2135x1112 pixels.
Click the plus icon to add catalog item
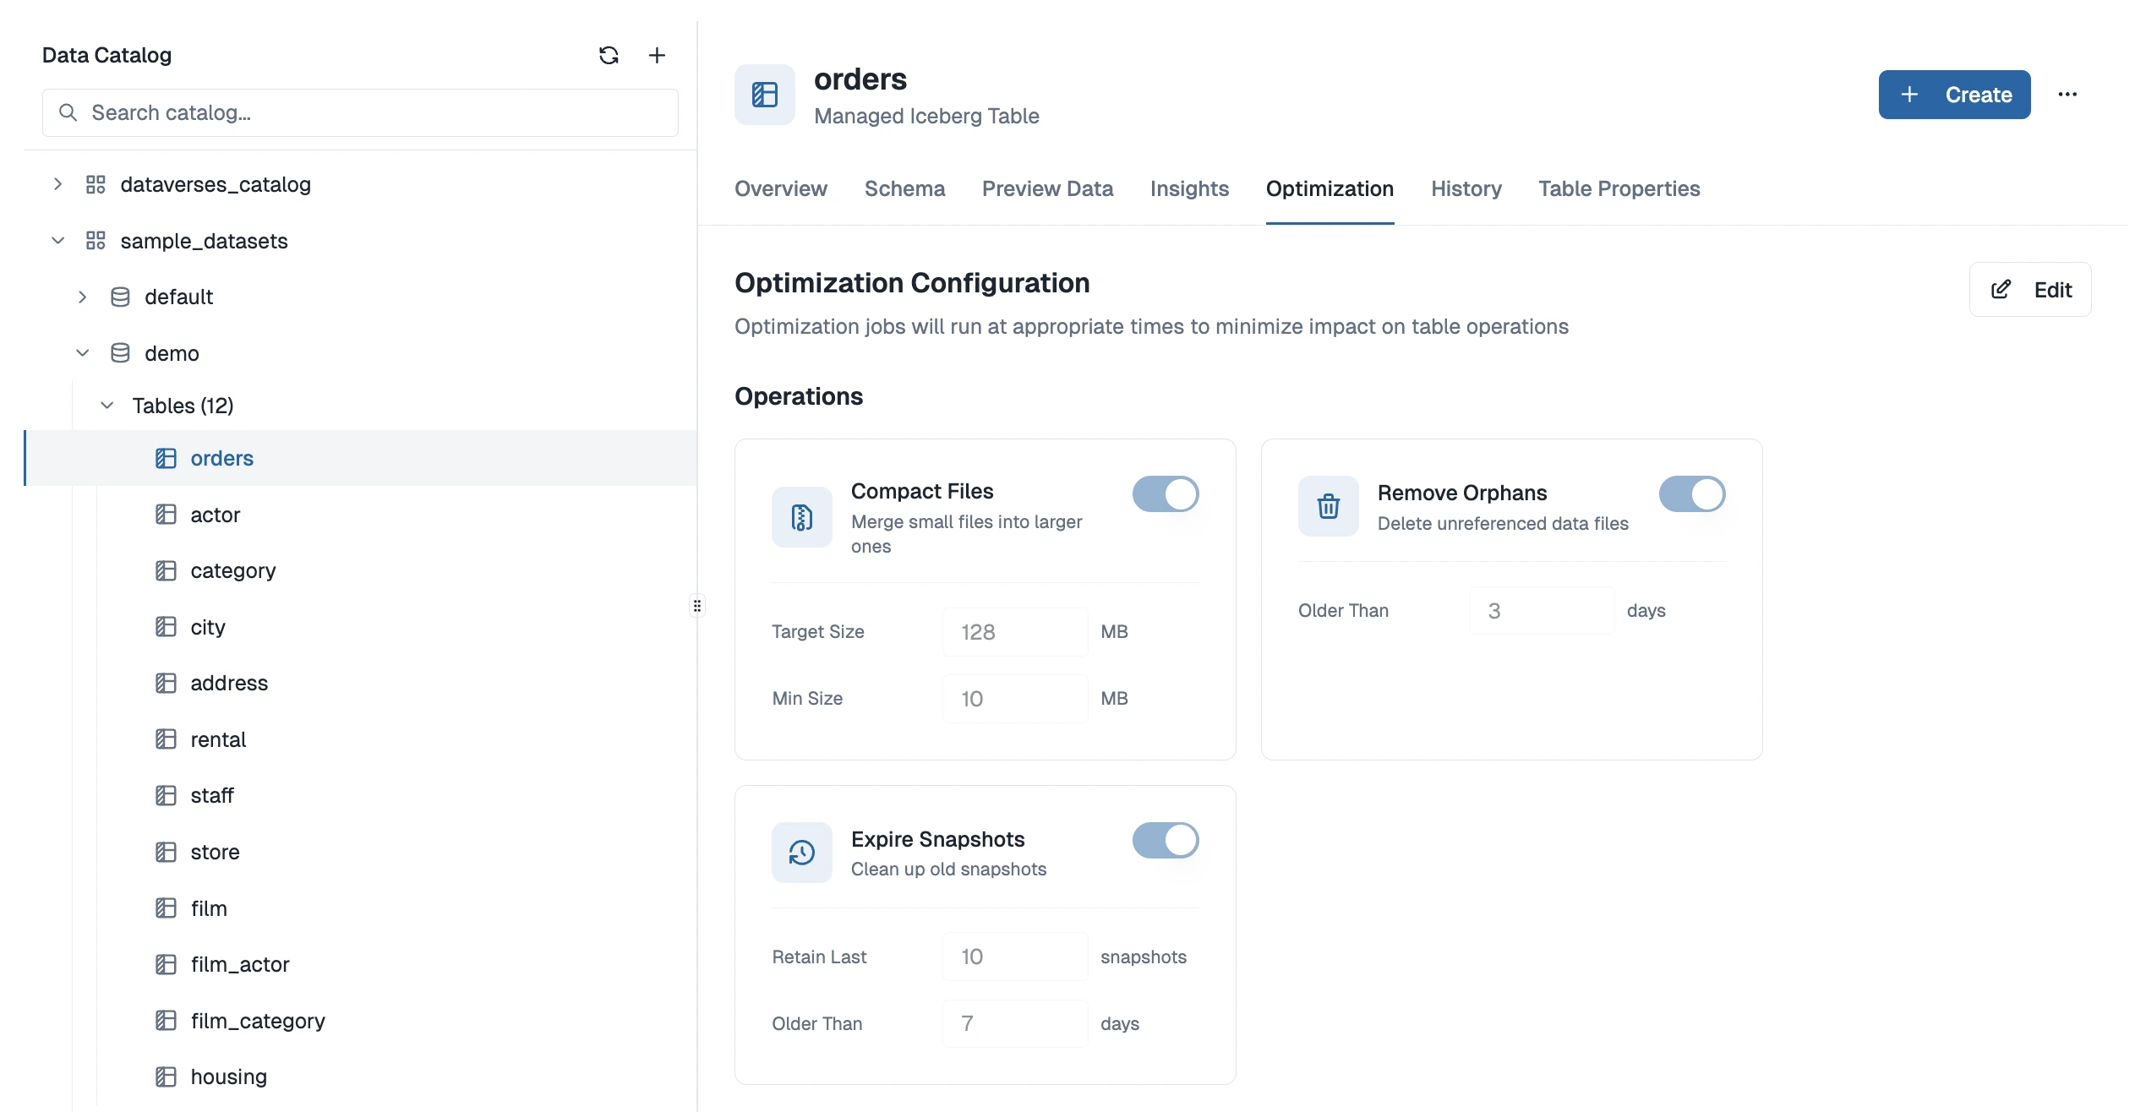pos(658,55)
